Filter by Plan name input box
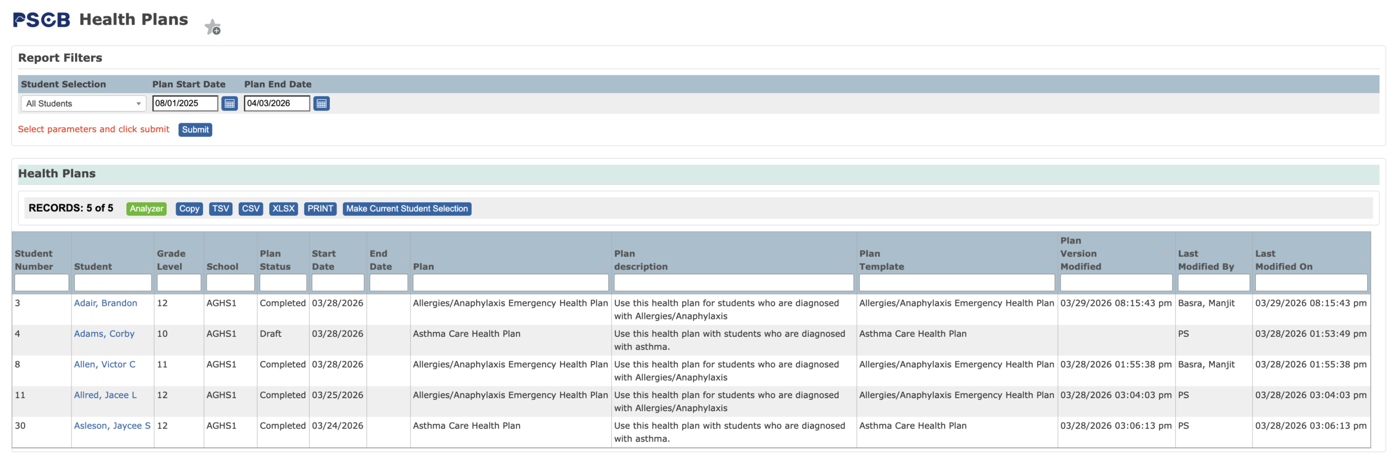Screen dimensions: 1396x459 click(510, 282)
